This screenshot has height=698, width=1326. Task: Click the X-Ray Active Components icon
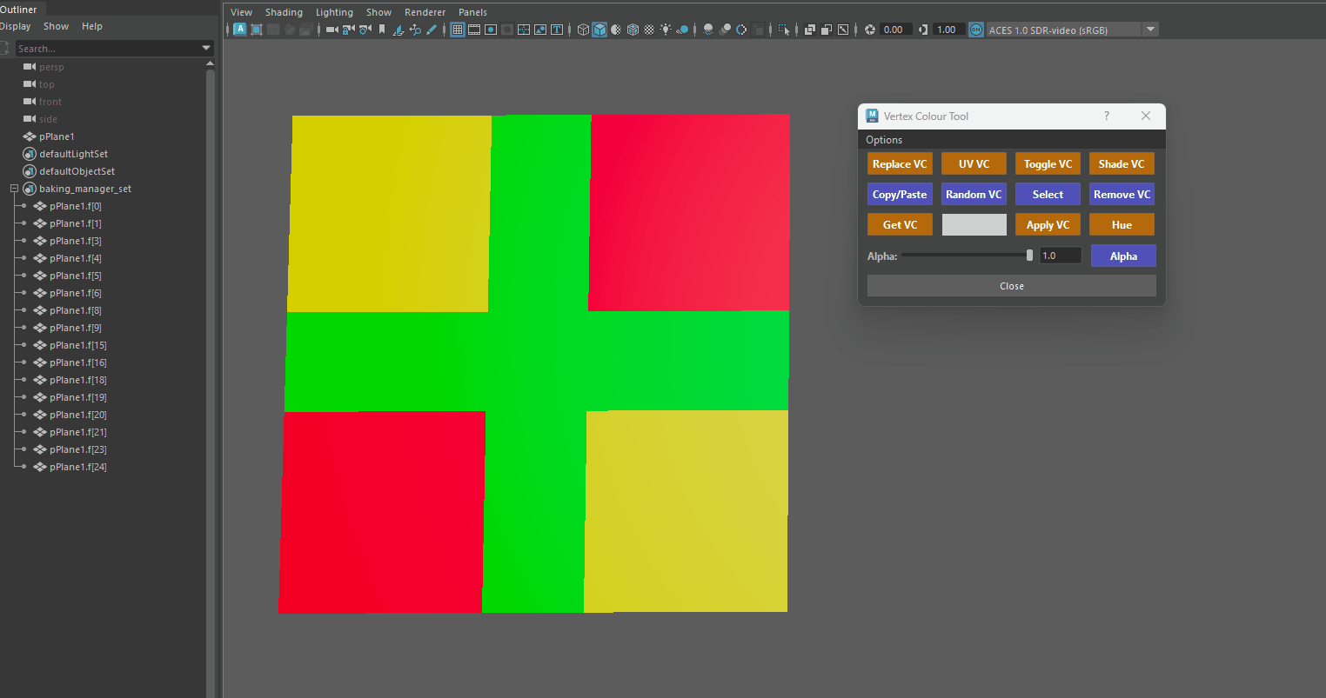point(827,30)
